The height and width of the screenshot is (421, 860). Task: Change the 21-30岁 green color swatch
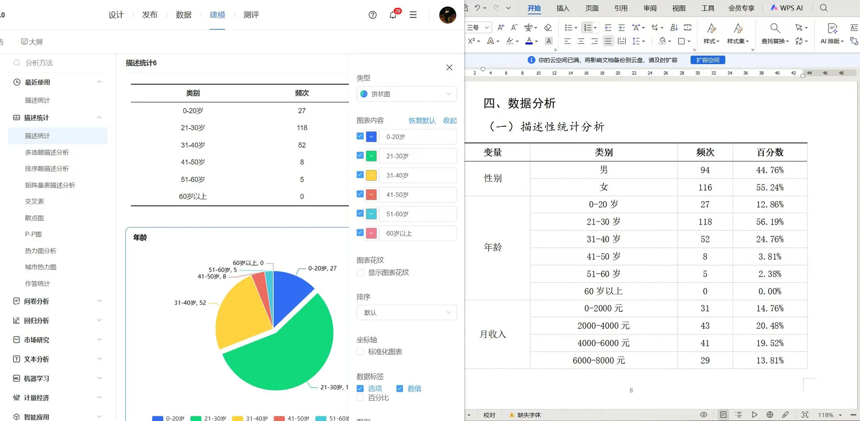tap(371, 156)
